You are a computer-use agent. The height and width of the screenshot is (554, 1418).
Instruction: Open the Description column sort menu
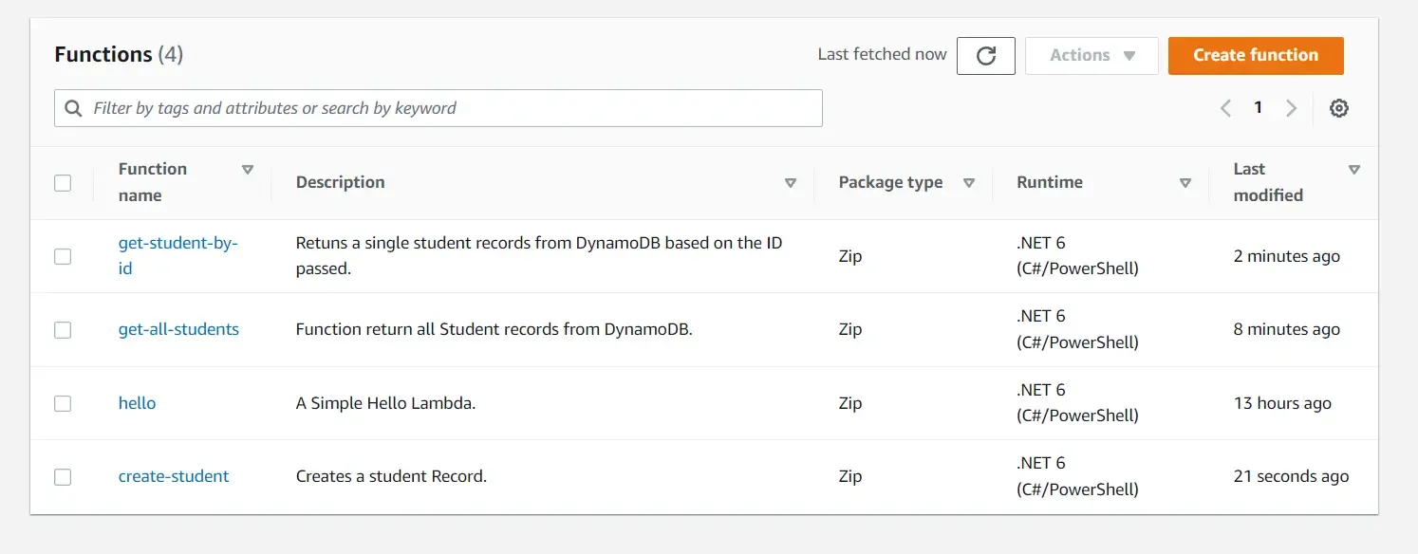pos(791,182)
